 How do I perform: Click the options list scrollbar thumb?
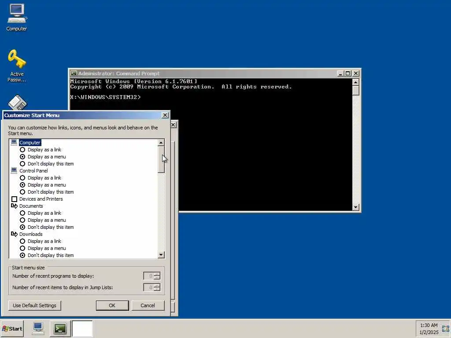[x=161, y=159]
